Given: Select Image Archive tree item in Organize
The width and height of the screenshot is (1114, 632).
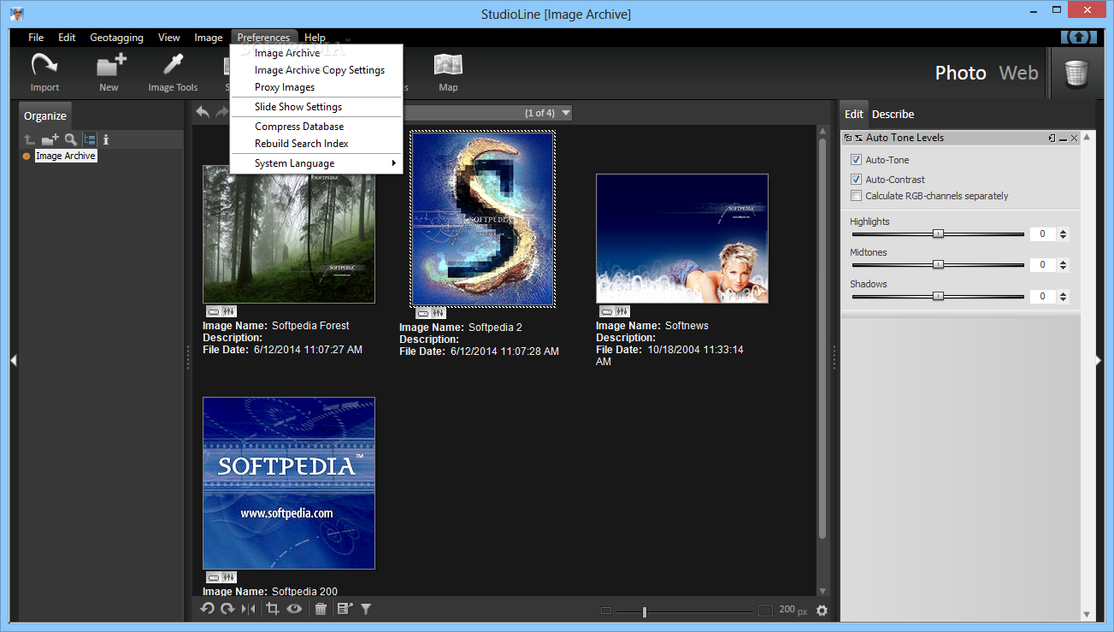Looking at the screenshot, I should [65, 156].
